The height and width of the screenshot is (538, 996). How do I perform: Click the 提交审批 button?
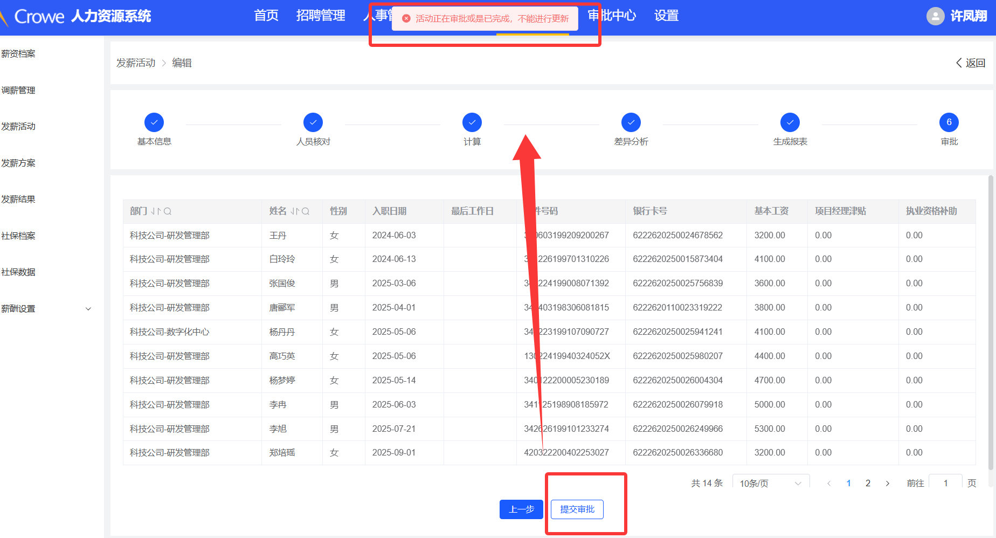pos(577,509)
